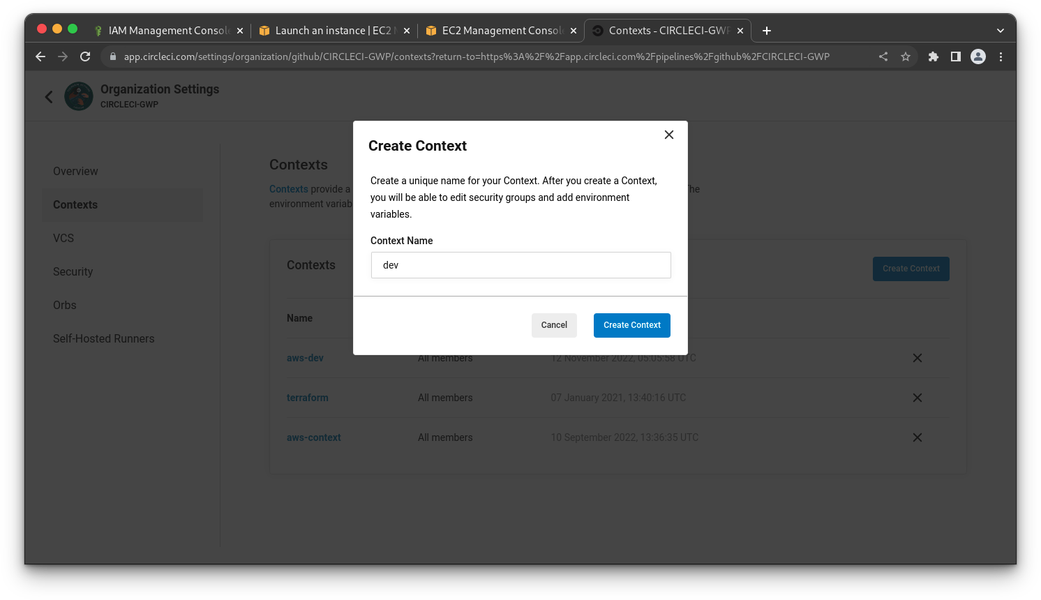Navigate back using the browser arrow

click(x=40, y=57)
